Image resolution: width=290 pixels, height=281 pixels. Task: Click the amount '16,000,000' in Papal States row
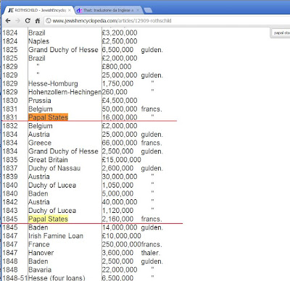point(120,117)
